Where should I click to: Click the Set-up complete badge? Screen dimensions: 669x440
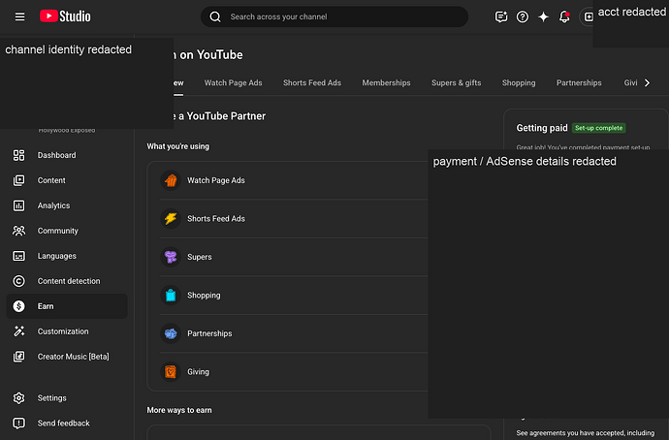(598, 128)
